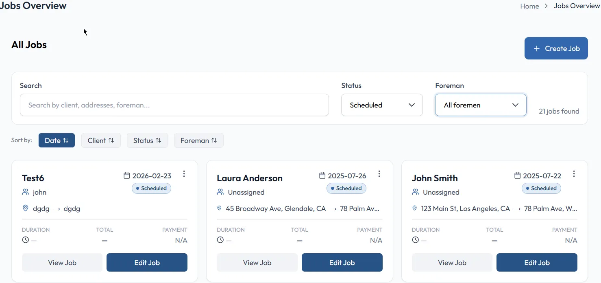Image resolution: width=601 pixels, height=283 pixels.
Task: Click the breadcrumb chevron separator after Home
Action: [x=546, y=6]
